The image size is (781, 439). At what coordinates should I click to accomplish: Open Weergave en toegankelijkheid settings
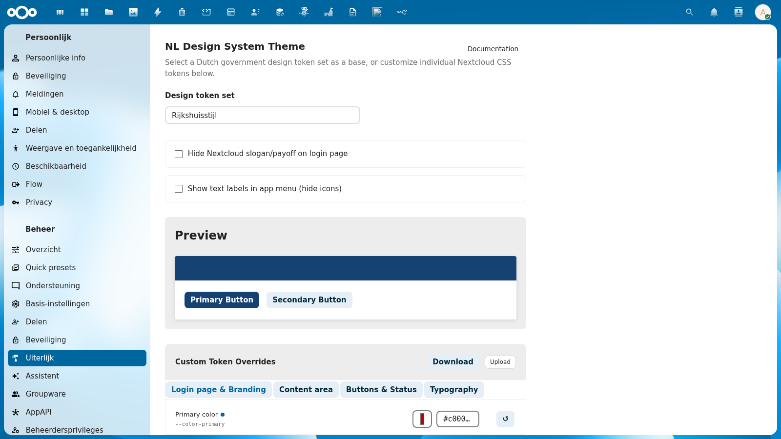77,148
